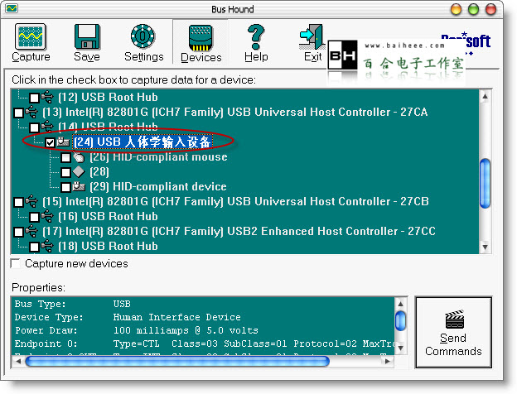Check the box for [16] USB Root Hub
The width and height of the screenshot is (517, 394).
(x=34, y=217)
